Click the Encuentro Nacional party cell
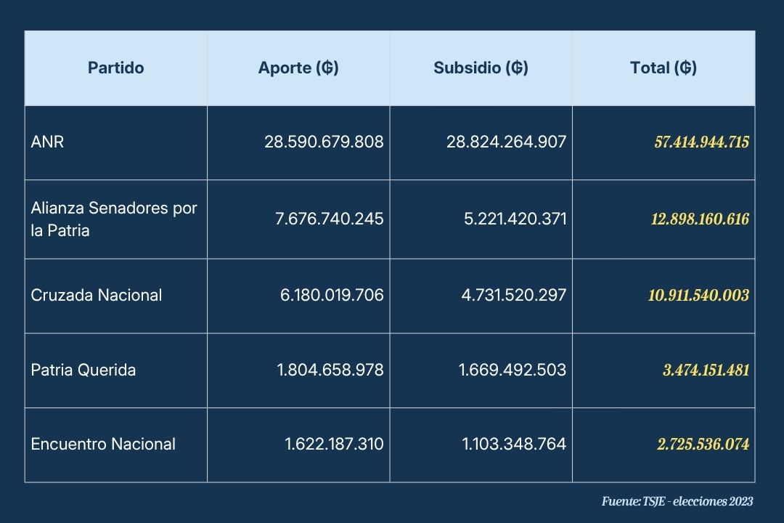Screen dimensions: 784x523 [x=103, y=444]
